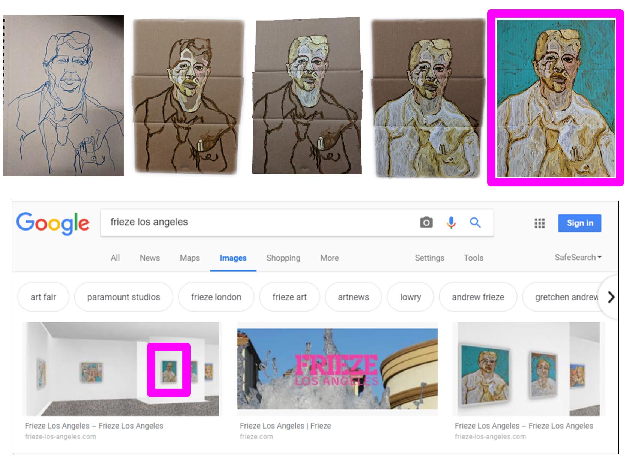This screenshot has width=630, height=469.
Task: Click first Frieze Los Angeles – Frieze Los Angeles caption
Action: tap(94, 426)
